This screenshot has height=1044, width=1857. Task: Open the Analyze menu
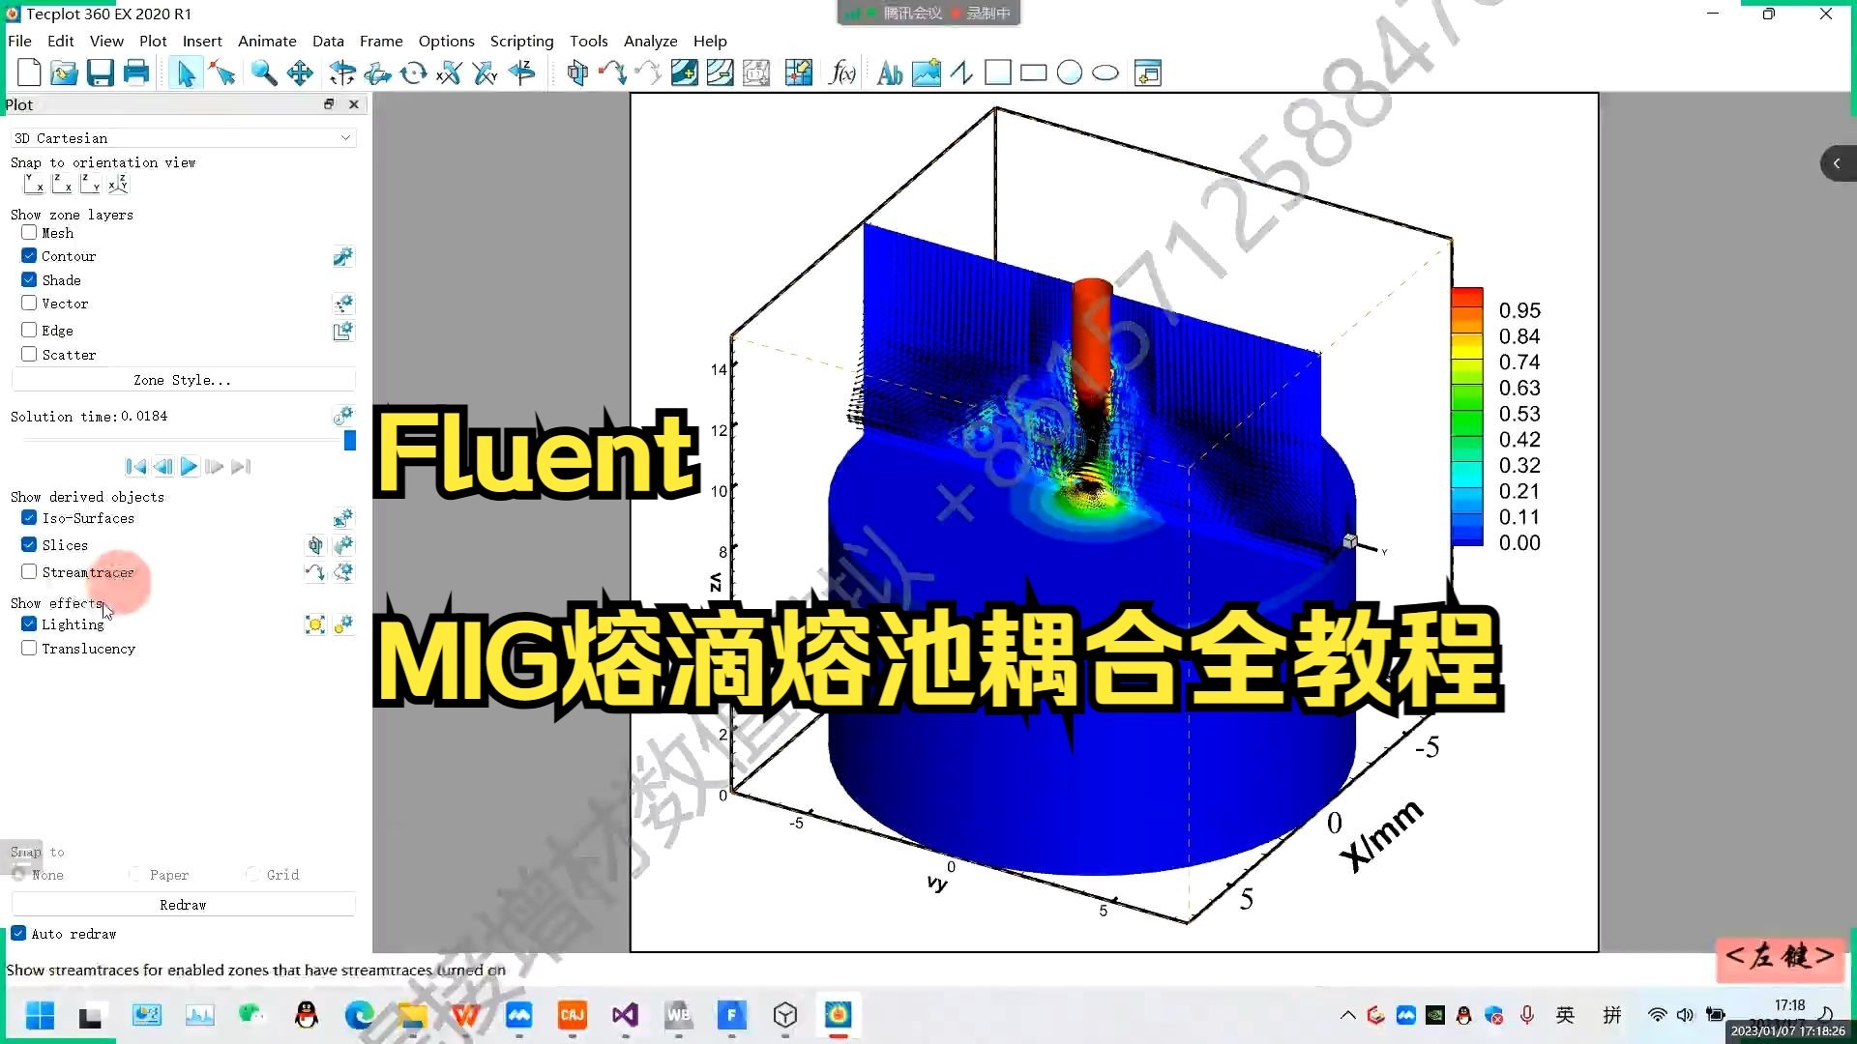click(x=650, y=41)
